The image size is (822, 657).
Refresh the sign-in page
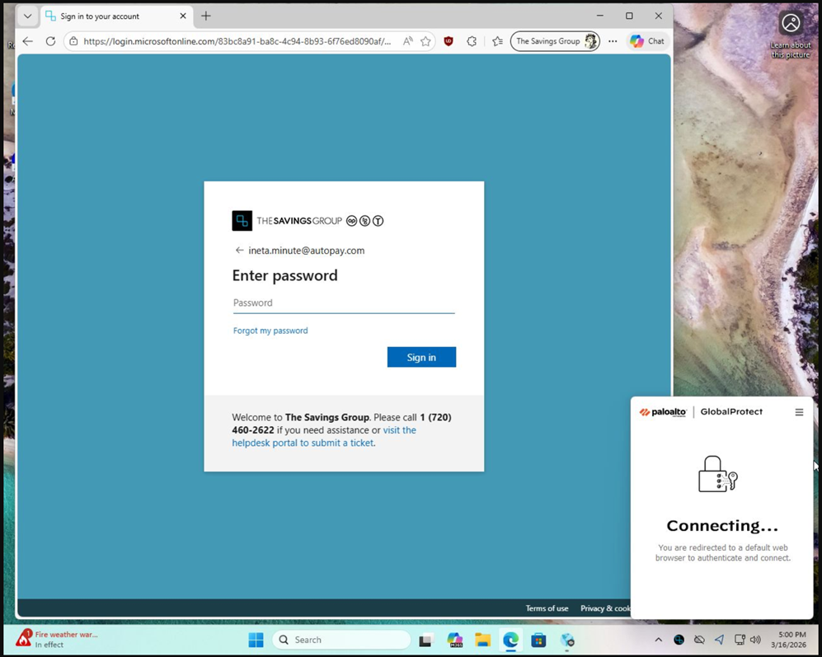pos(50,41)
